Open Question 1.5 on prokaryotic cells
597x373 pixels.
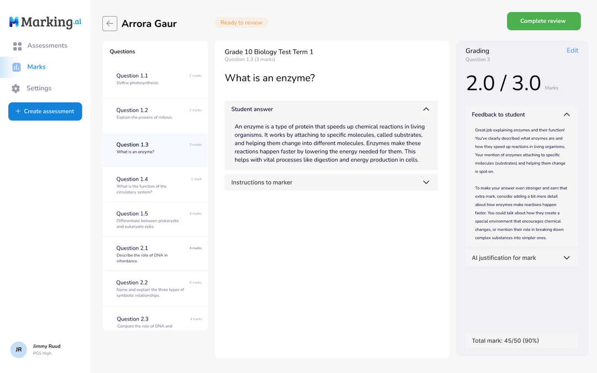click(155, 219)
